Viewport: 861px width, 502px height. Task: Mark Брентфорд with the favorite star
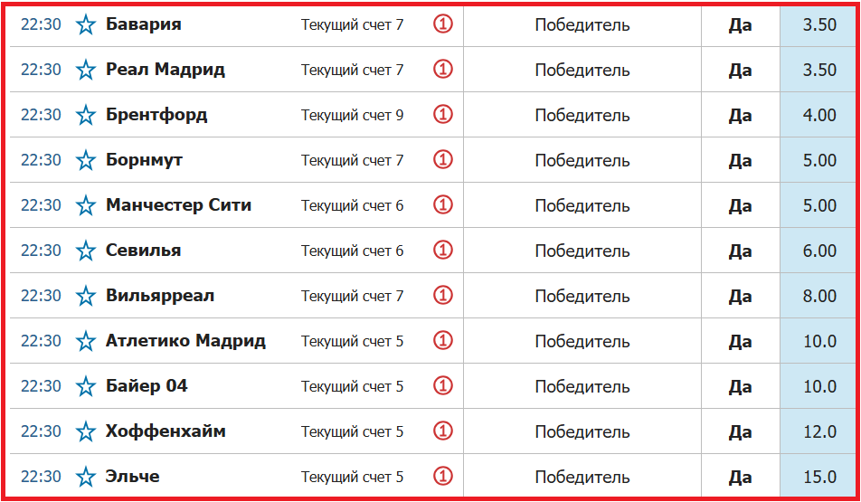[86, 116]
